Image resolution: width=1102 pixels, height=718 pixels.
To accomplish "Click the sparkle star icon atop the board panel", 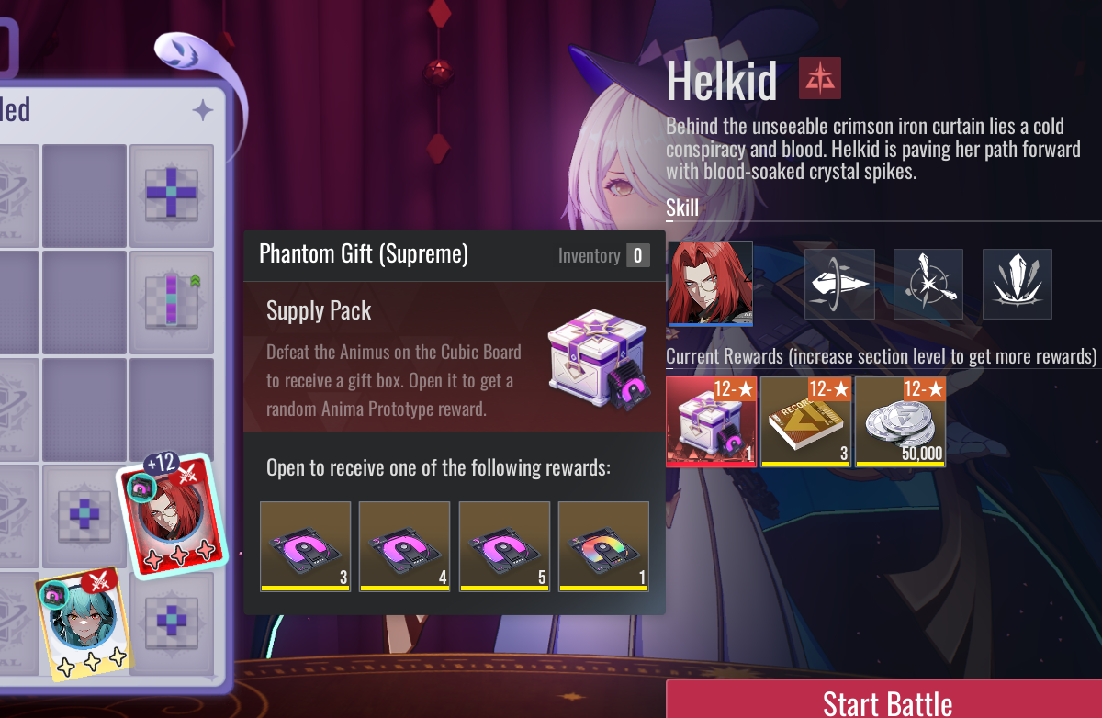I will 202,111.
